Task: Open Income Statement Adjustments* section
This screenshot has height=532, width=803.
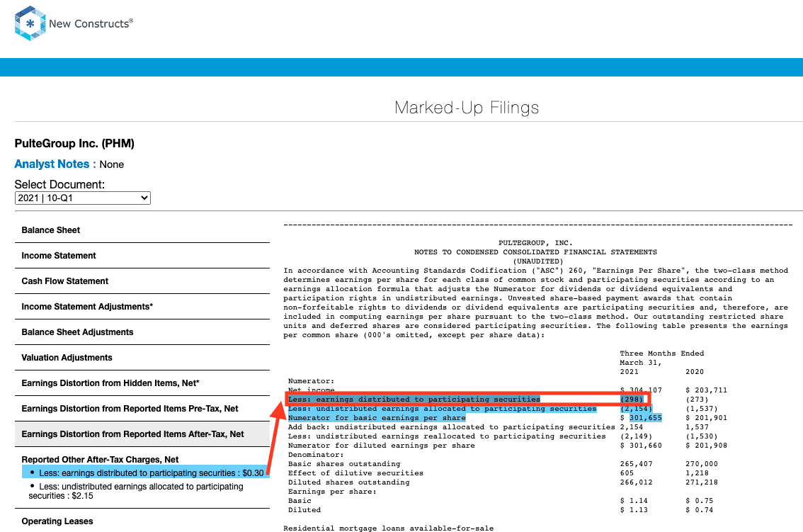Action: 142,307
